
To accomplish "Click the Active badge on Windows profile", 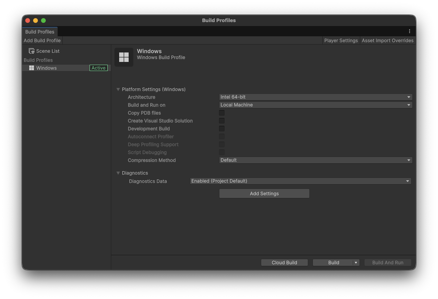I will 99,68.
